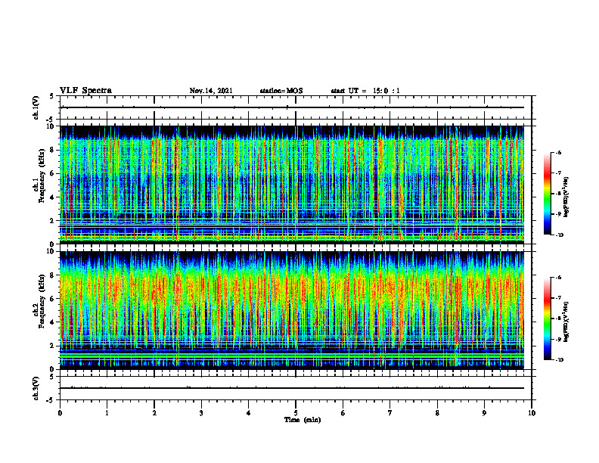Screen dimensions: 599x463
Task: Click the "1" tick on the Time axis
Action: point(107,413)
